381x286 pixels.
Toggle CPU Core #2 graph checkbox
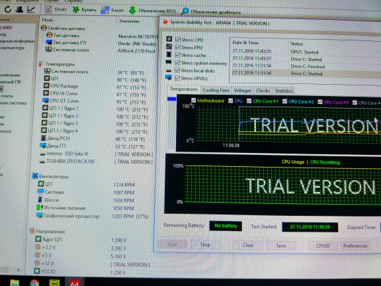coord(284,101)
